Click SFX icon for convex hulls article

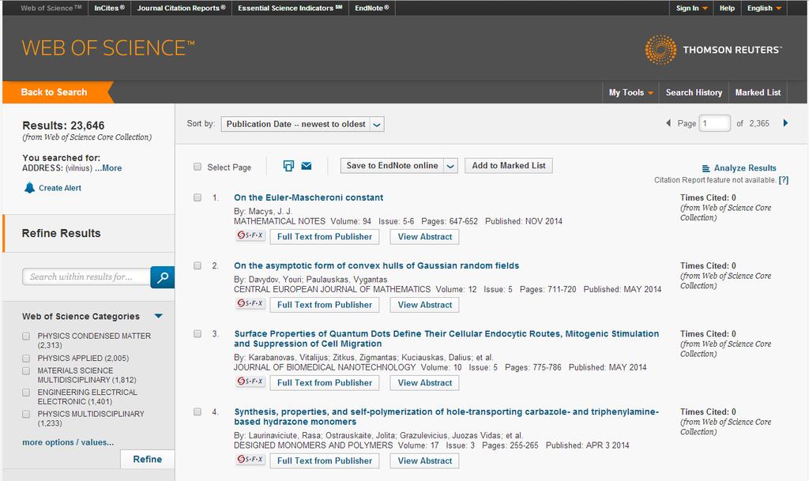tap(250, 303)
